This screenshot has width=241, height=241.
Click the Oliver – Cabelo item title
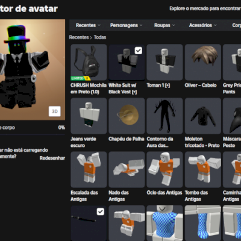pyautogui.click(x=201, y=86)
